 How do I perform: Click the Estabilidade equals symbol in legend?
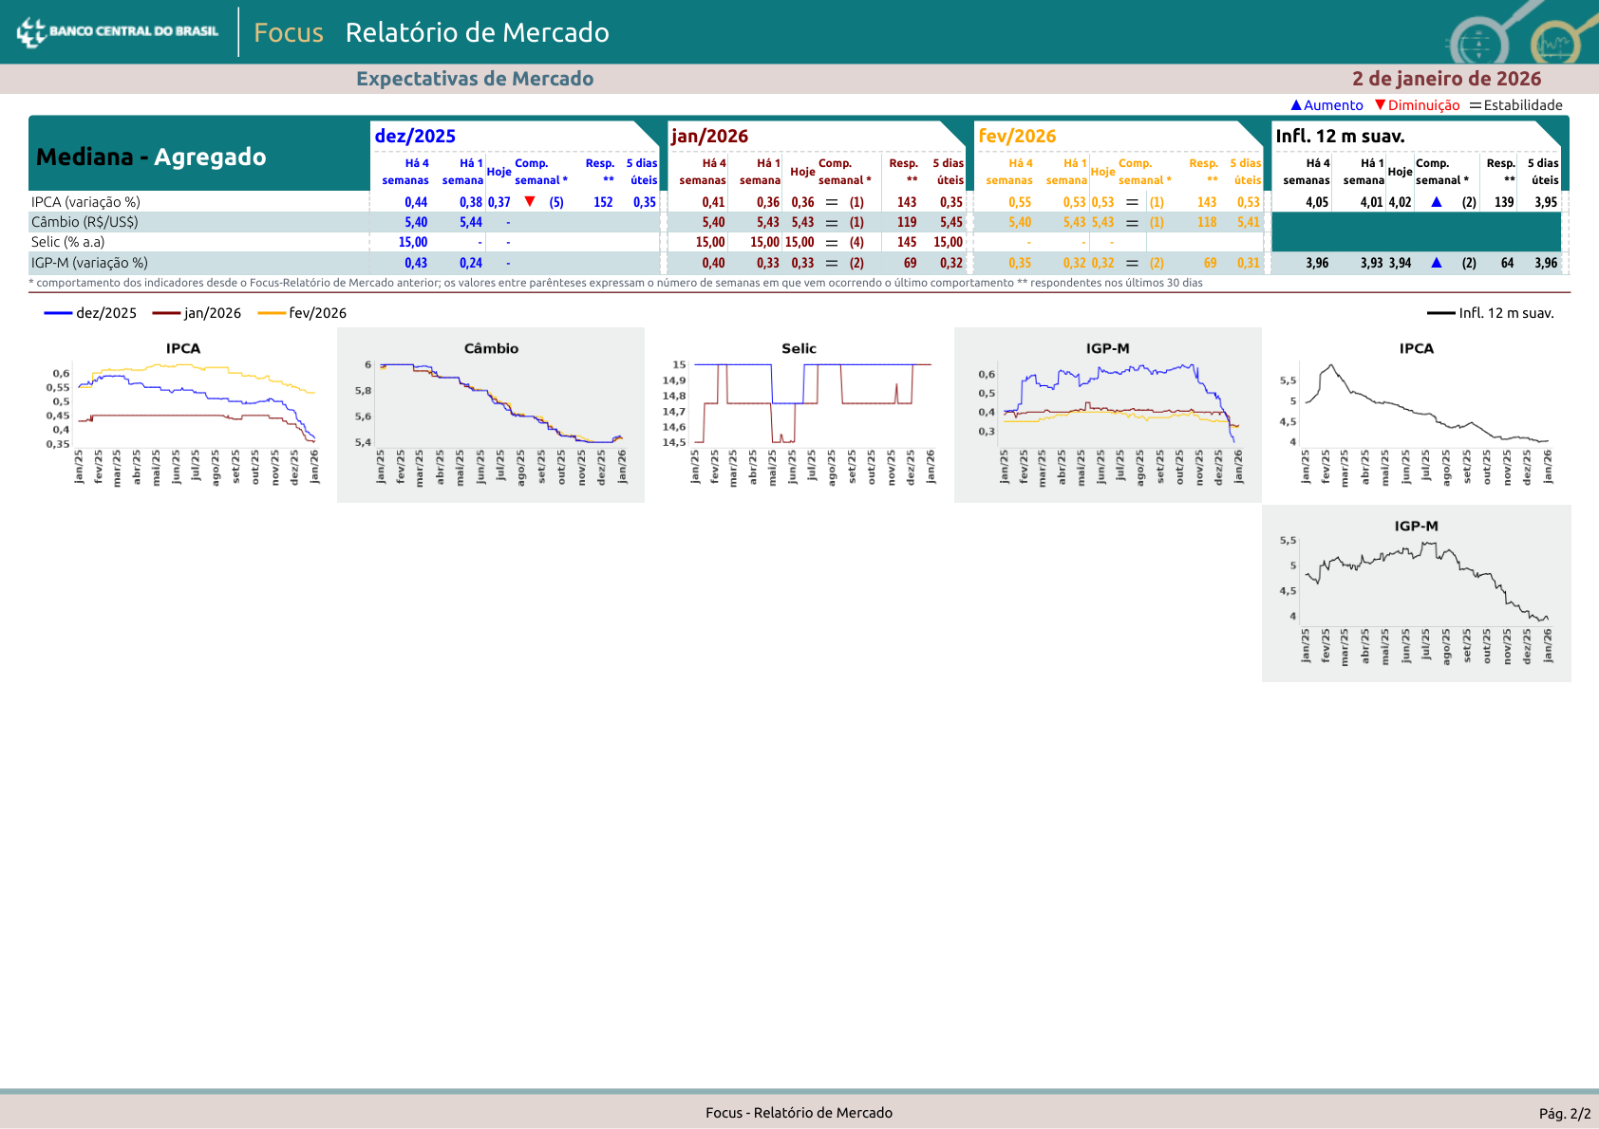pos(1475,105)
